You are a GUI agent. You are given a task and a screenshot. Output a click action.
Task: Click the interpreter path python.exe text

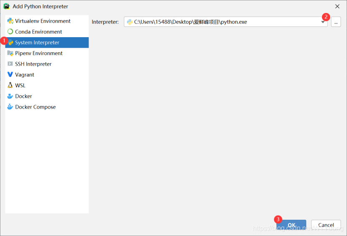click(191, 22)
